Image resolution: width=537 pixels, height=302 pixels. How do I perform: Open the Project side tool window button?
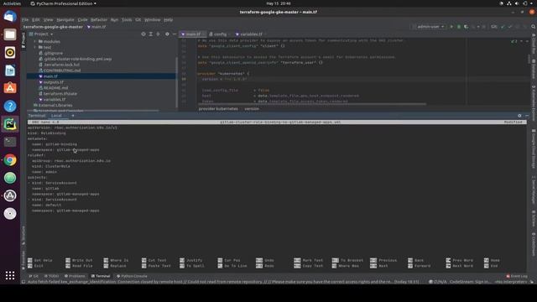[x=23, y=40]
